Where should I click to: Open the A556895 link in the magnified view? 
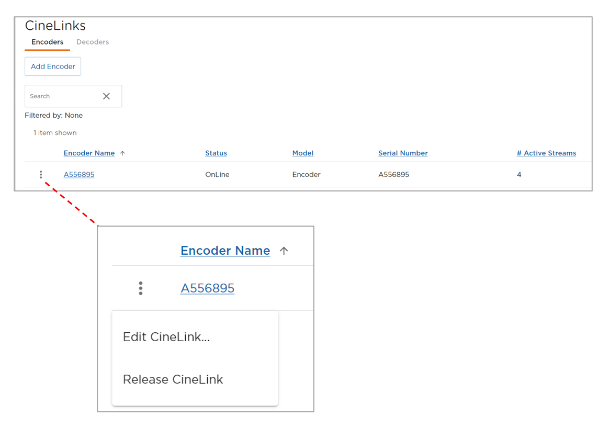207,288
